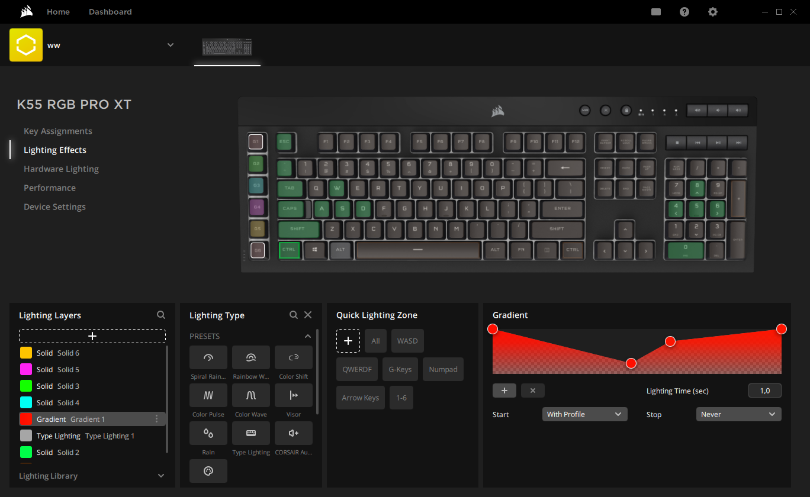
Task: Open Device Settings section
Action: [54, 207]
